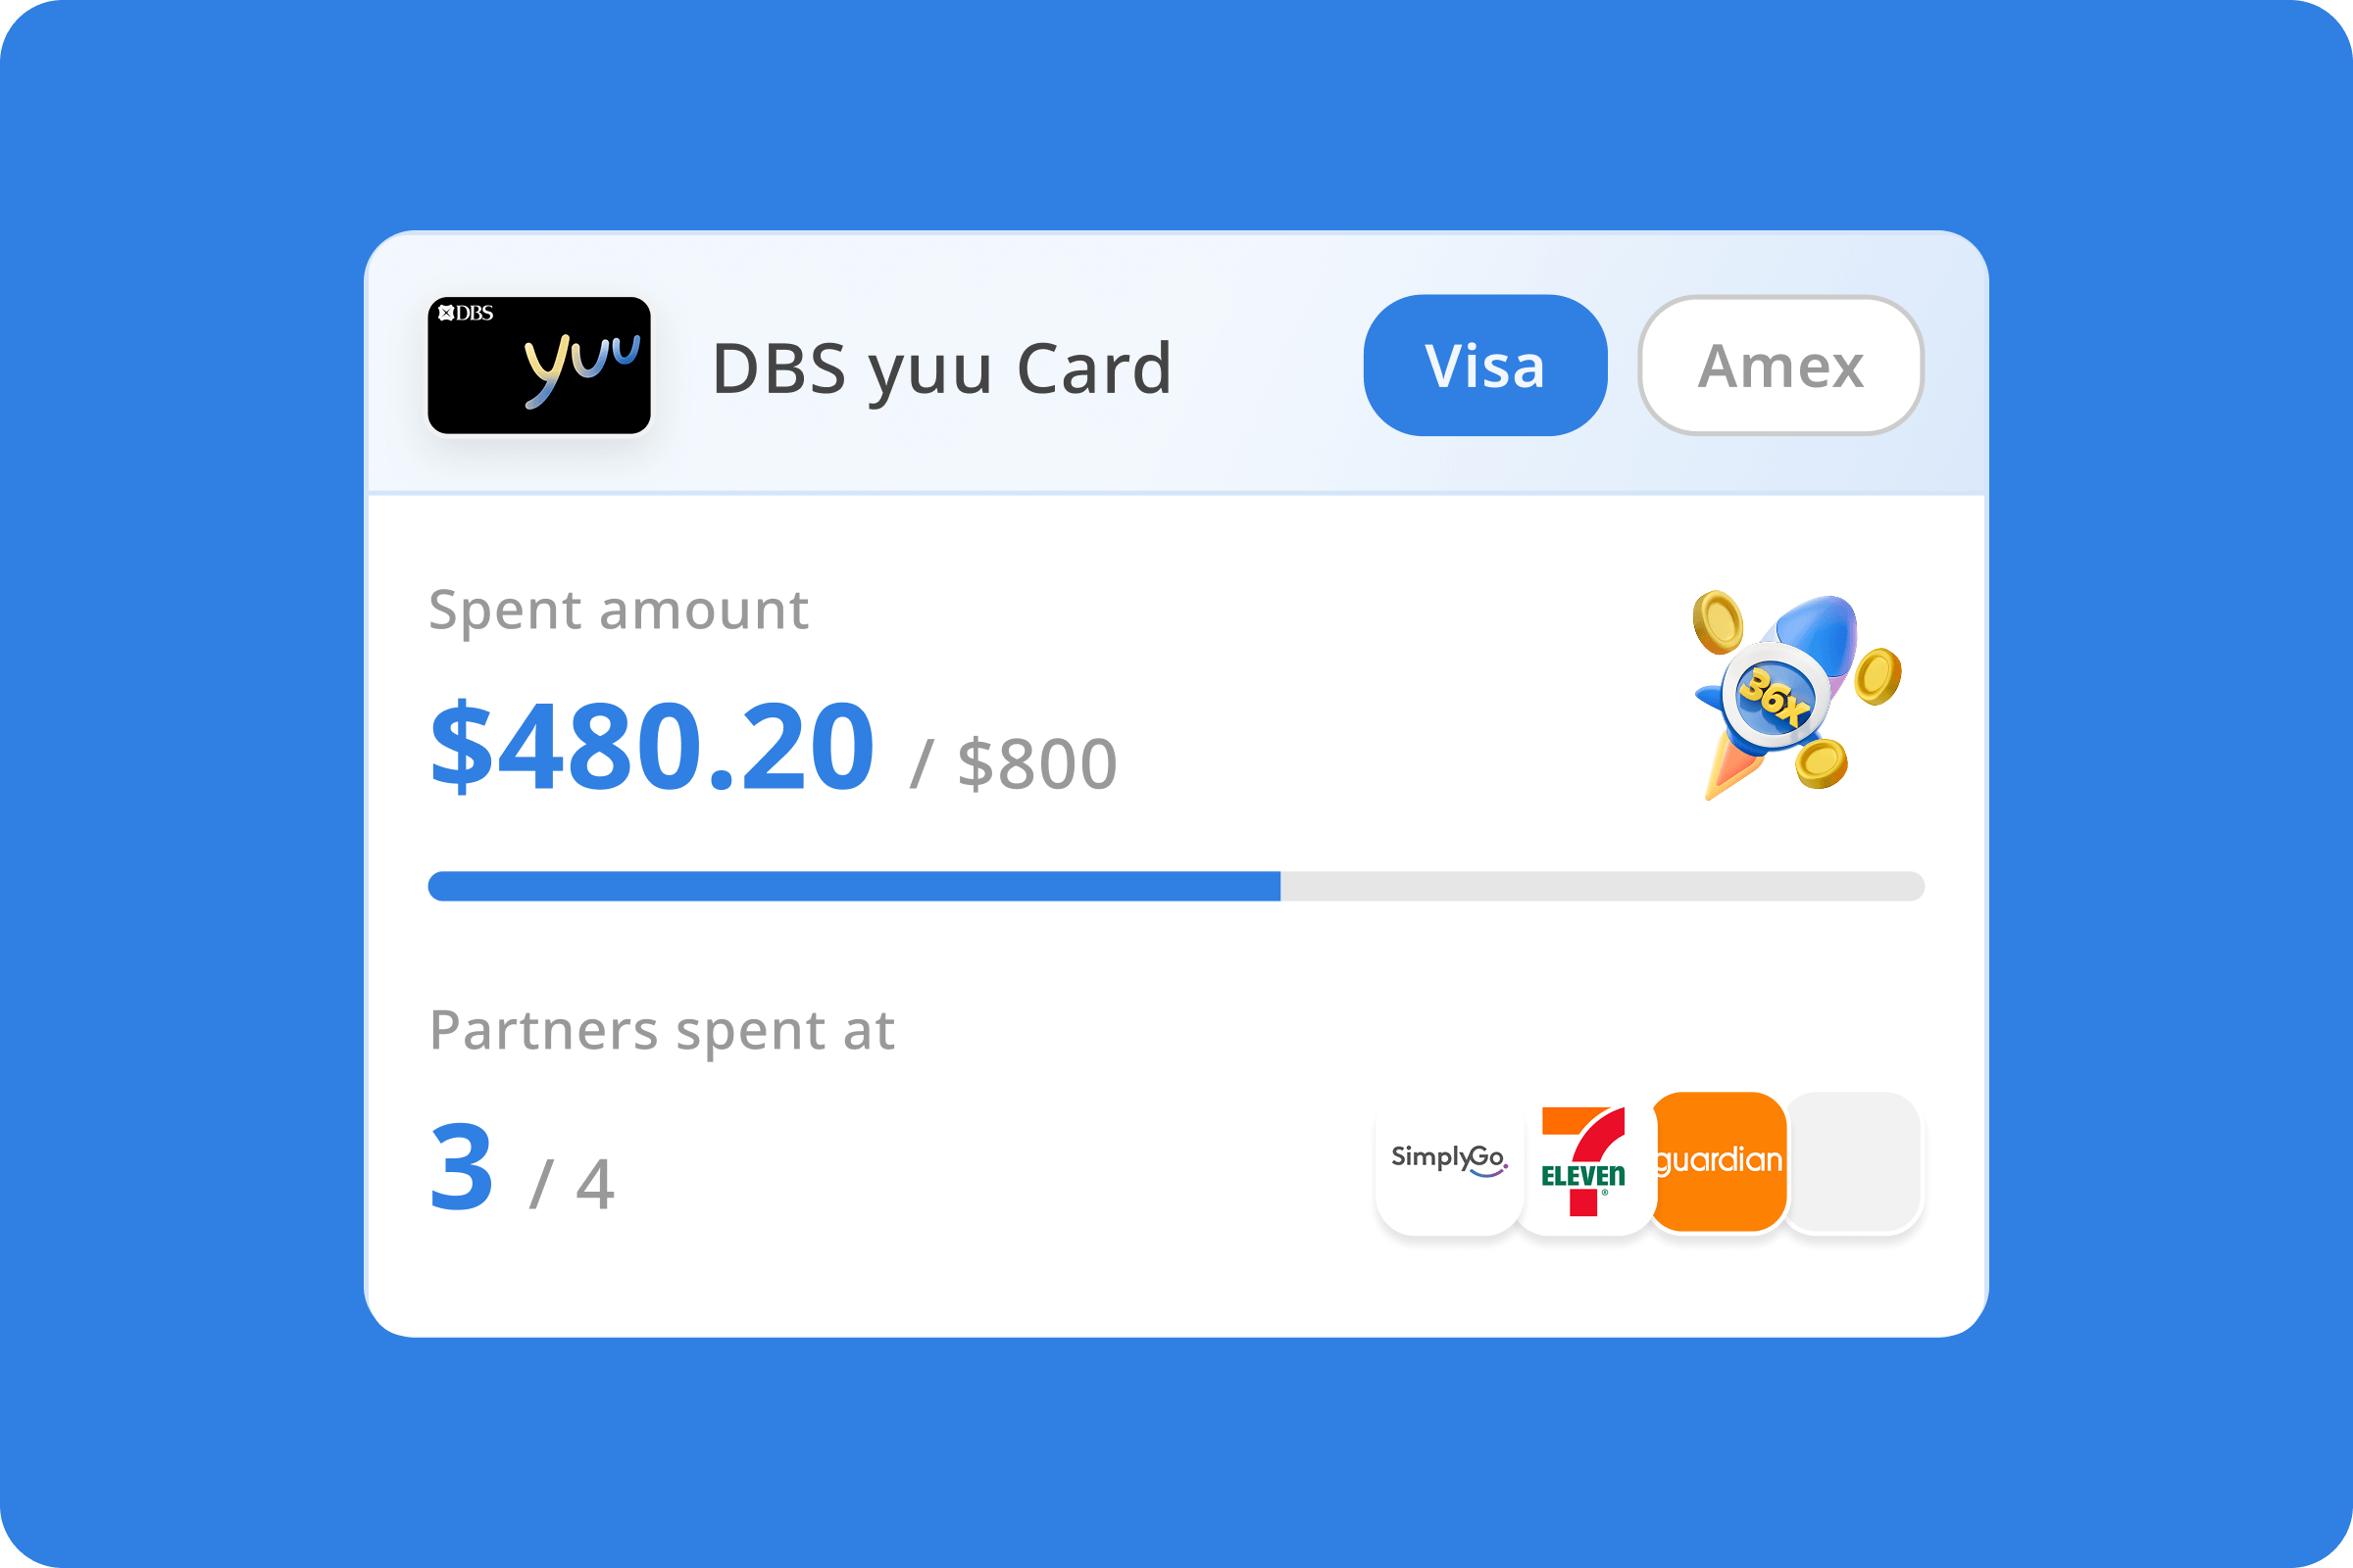Switch to the Amex card option
Viewport: 2353px width, 1568px height.
(1780, 365)
